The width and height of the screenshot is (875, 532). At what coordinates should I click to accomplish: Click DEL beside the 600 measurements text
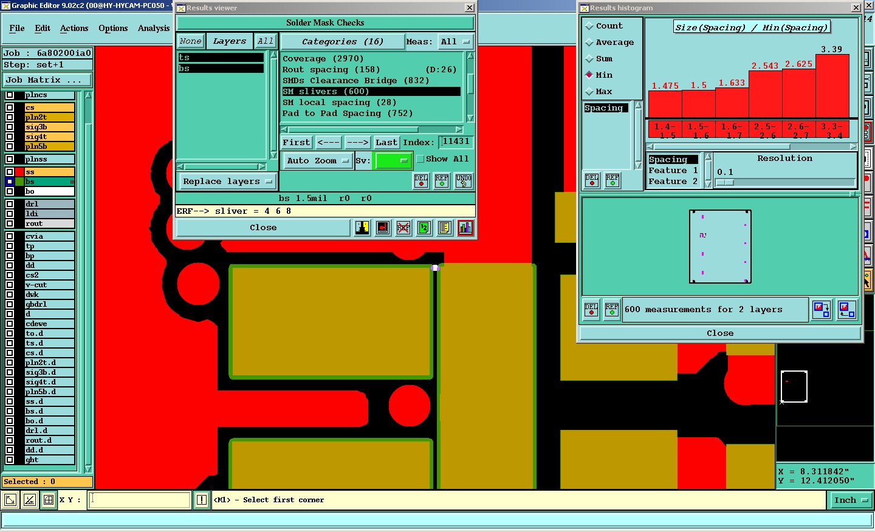point(591,310)
